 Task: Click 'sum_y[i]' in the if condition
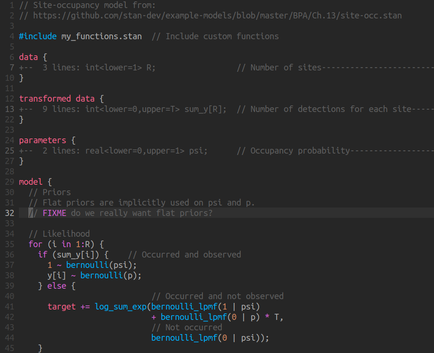click(x=76, y=255)
